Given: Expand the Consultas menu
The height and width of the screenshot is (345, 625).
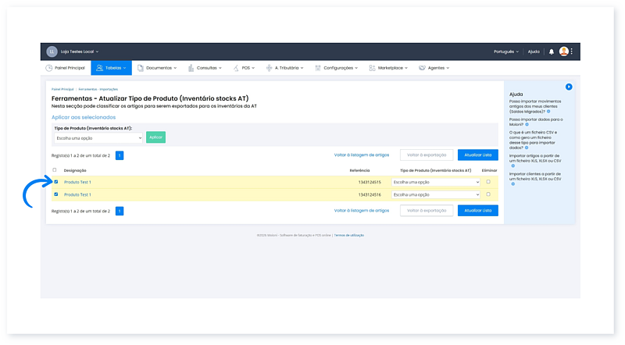Looking at the screenshot, I should click(x=205, y=68).
